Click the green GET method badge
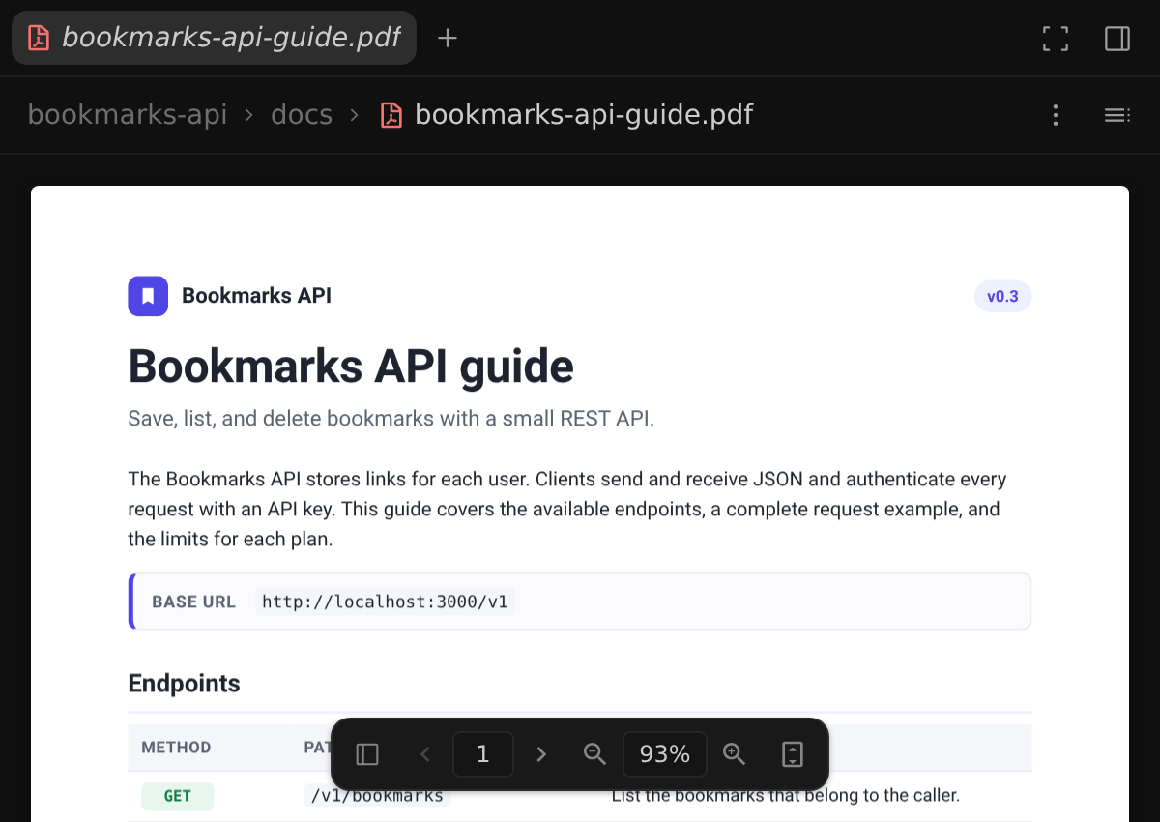 [177, 796]
